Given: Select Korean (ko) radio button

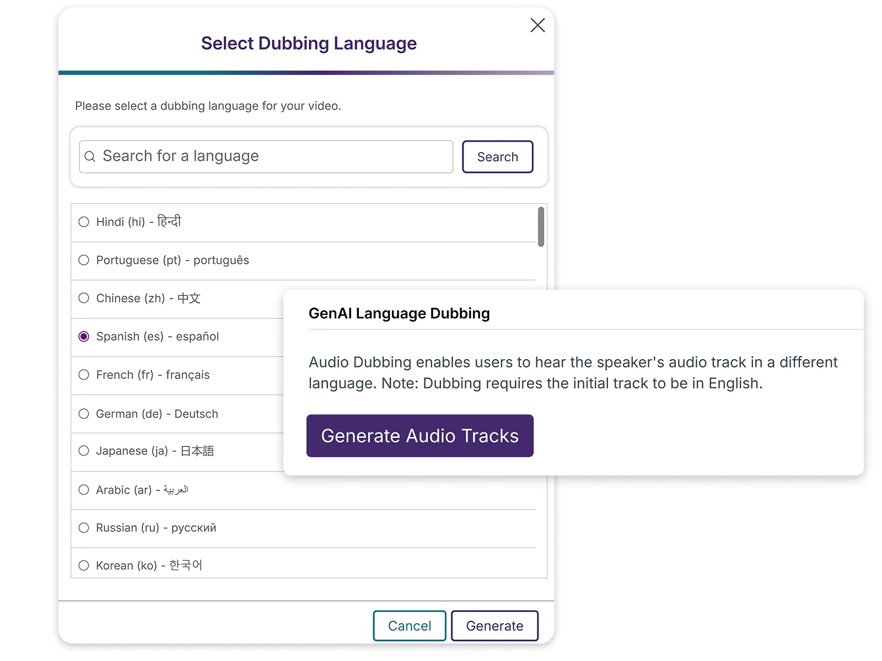Looking at the screenshot, I should [x=84, y=566].
